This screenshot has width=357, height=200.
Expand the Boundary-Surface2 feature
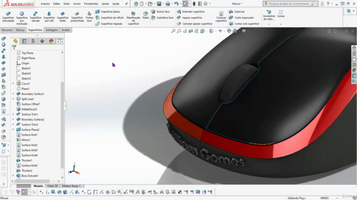(13, 119)
